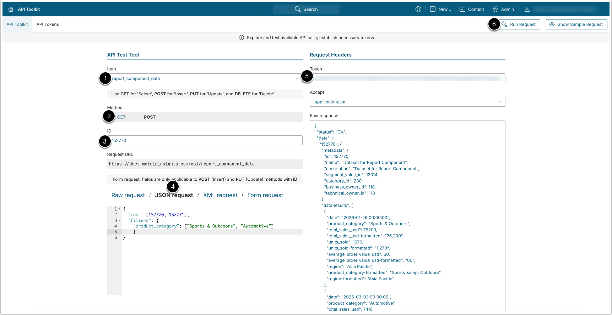The width and height of the screenshot is (612, 315).
Task: Open the round assistant icon near New
Action: tap(418, 9)
